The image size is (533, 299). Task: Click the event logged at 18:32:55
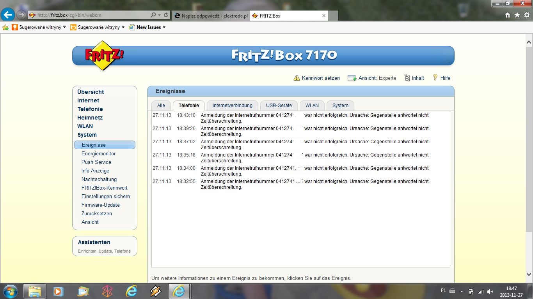click(x=300, y=184)
